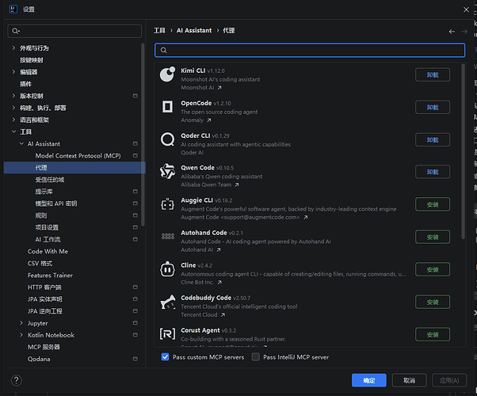Open the HTTP 客户端 settings page
This screenshot has width=477, height=396.
pyautogui.click(x=44, y=287)
